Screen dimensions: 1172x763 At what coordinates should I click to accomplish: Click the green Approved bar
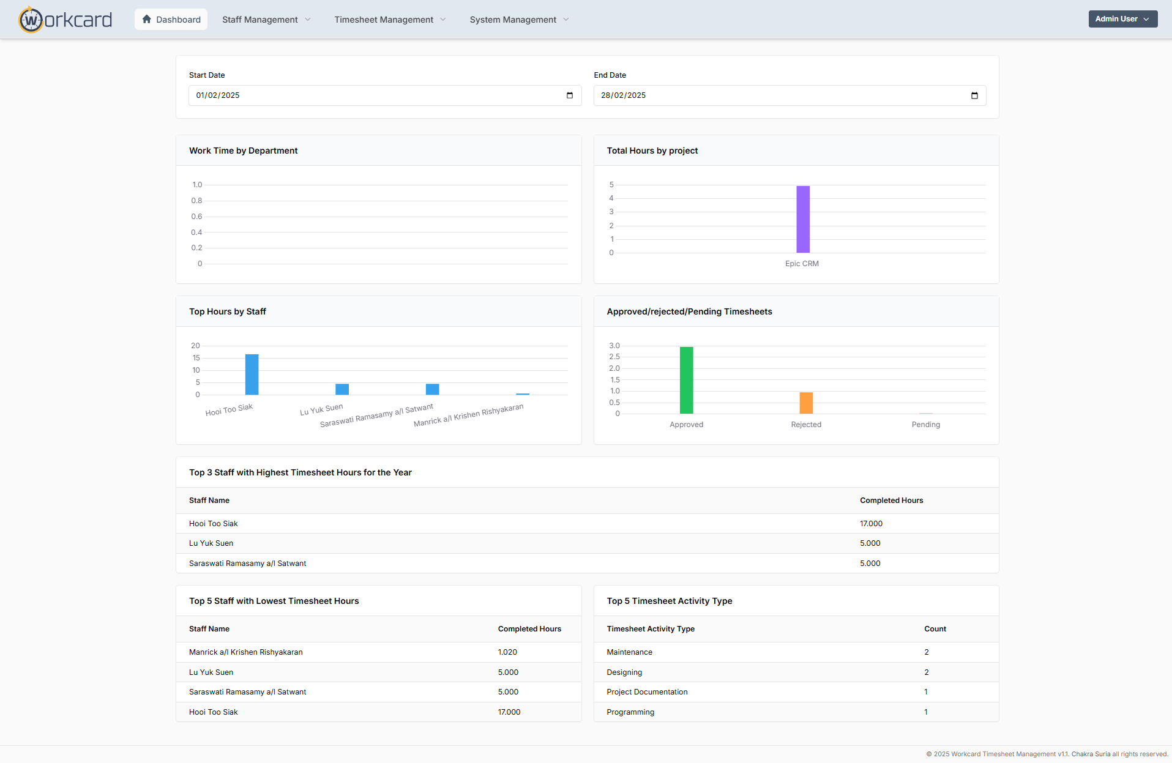[x=686, y=380]
